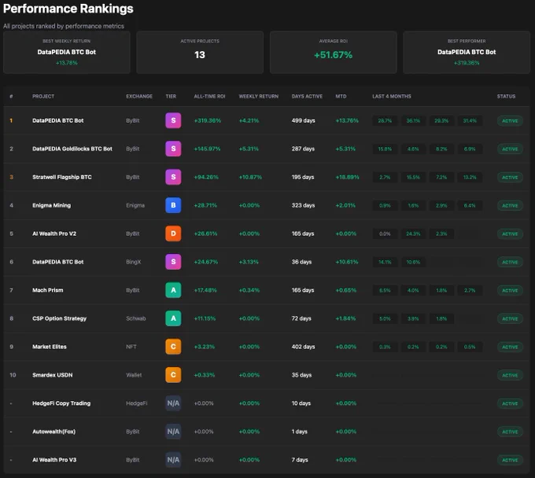The height and width of the screenshot is (478, 535).
Task: Open the HedgeFi Copy Trading project
Action: [61, 403]
